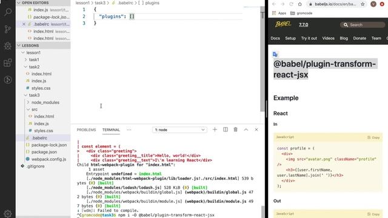Reload the browser page
This screenshot has height=218, width=388.
pyautogui.click(x=291, y=4)
